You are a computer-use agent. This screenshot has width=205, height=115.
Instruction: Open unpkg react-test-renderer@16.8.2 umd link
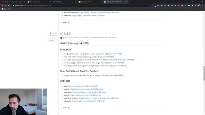click(x=99, y=98)
